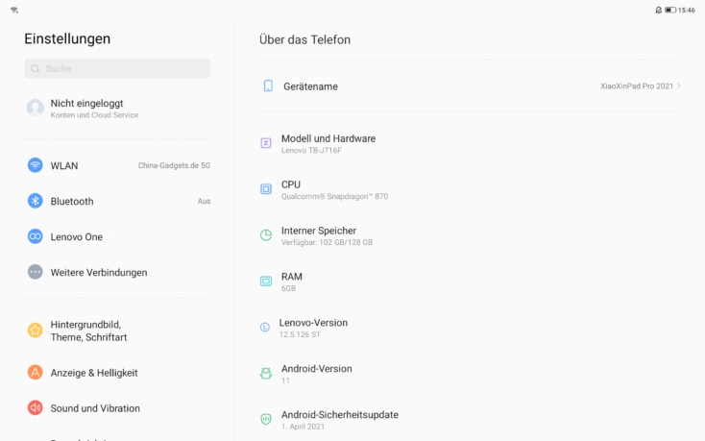Viewport: 705px width, 441px height.
Task: Open Weitere Verbindungen via three-dots icon
Action: pyautogui.click(x=36, y=272)
